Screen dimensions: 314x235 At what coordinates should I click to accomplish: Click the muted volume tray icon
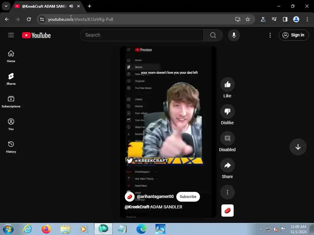276,229
